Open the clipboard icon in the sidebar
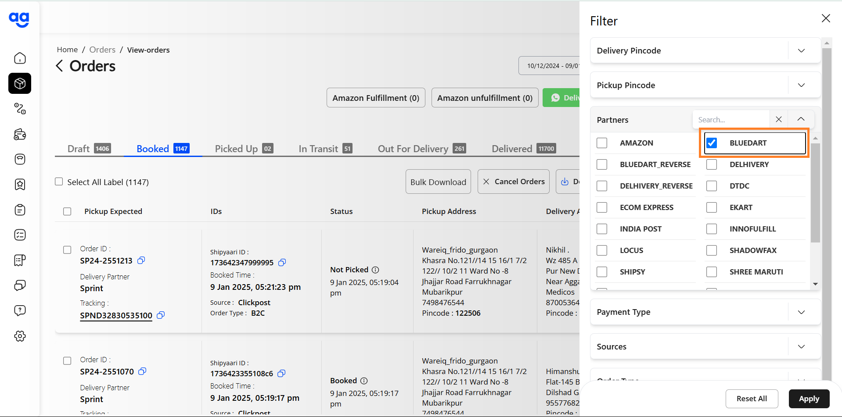This screenshot has height=417, width=842. tap(20, 210)
